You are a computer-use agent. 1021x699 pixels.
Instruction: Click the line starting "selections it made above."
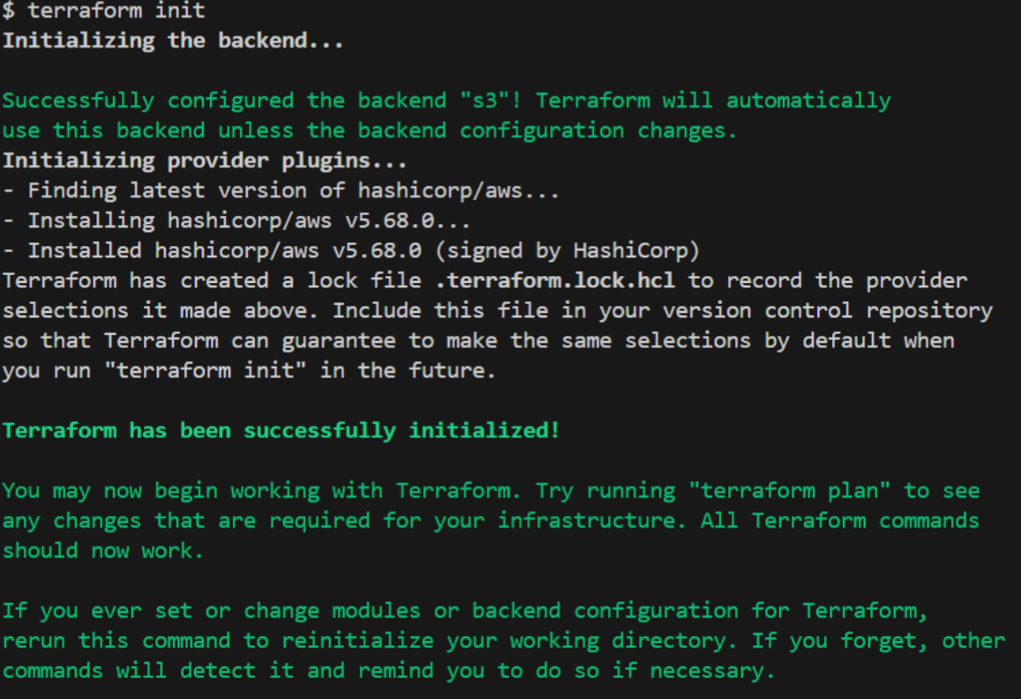498,310
